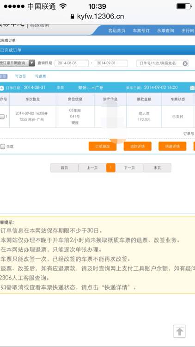Image resolution: width=195 pixels, height=347 pixels.
Task: Check the box for ticket row 1
Action: click(2, 117)
